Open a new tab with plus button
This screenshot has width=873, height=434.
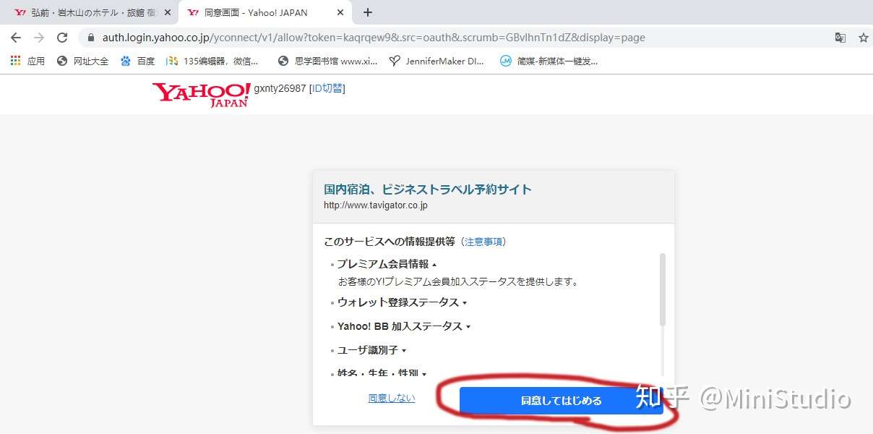(x=368, y=12)
